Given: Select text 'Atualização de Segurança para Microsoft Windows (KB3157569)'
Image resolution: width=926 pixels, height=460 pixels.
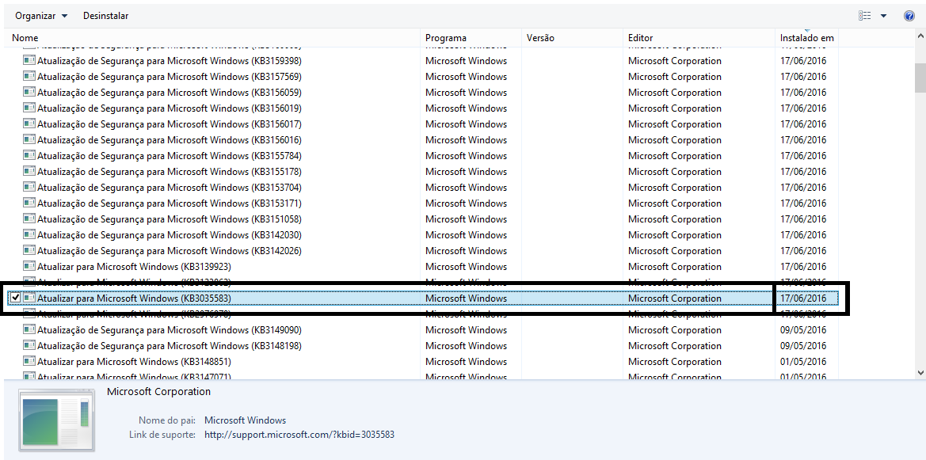Looking at the screenshot, I should pos(170,77).
